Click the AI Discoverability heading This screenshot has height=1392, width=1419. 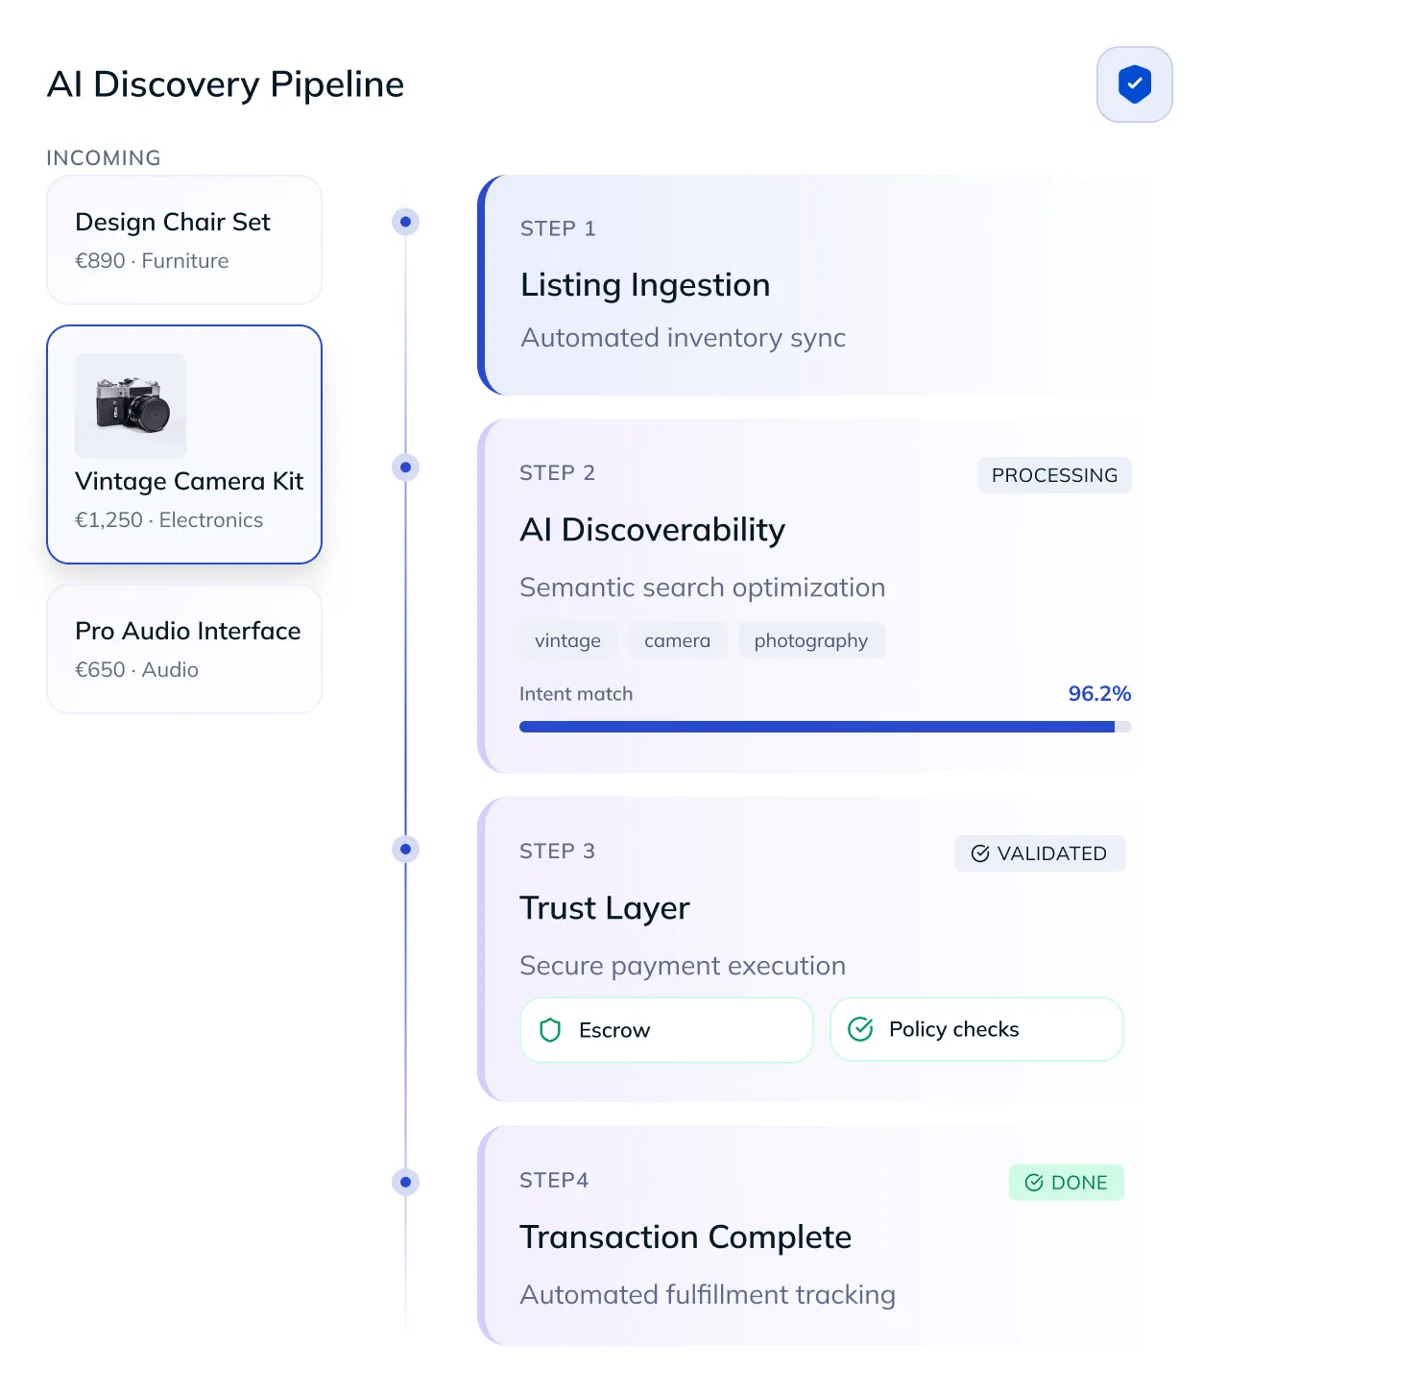(653, 530)
